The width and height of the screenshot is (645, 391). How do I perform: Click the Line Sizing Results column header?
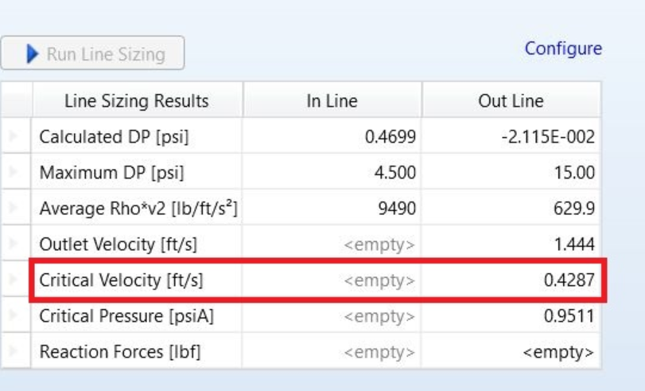pos(136,101)
